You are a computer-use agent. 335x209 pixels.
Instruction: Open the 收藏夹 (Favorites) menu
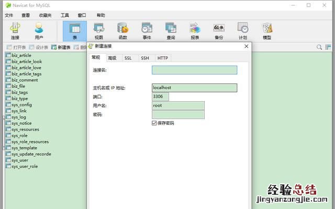tap(46, 15)
